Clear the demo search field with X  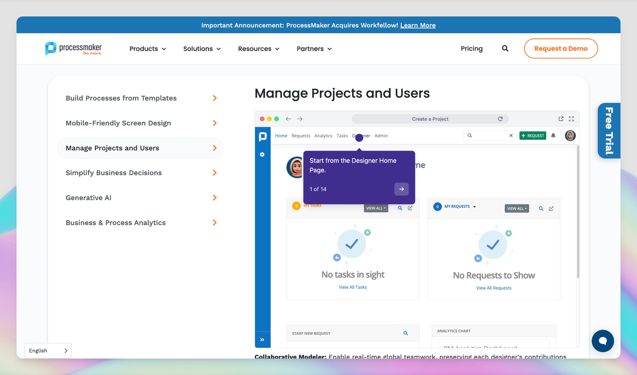pyautogui.click(x=511, y=136)
